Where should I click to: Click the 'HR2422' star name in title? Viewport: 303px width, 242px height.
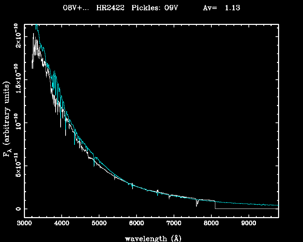(110, 8)
